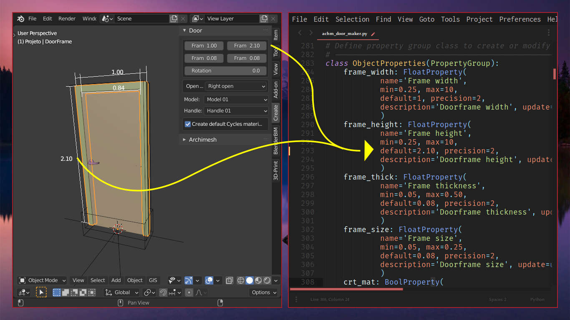The image size is (570, 320).
Task: Click the new scene copy icon
Action: (x=174, y=19)
